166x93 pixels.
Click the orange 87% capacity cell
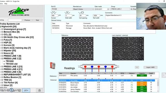coord(142,85)
